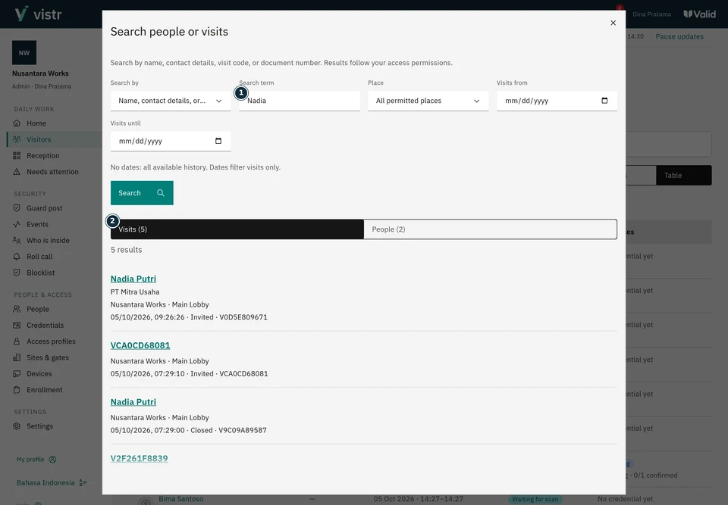Open the Place dropdown
Viewport: 728px width, 505px height.
tap(428, 101)
